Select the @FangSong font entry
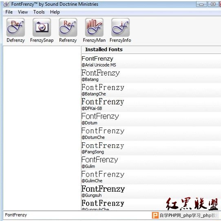This screenshot has width=221, height=221. [151, 148]
